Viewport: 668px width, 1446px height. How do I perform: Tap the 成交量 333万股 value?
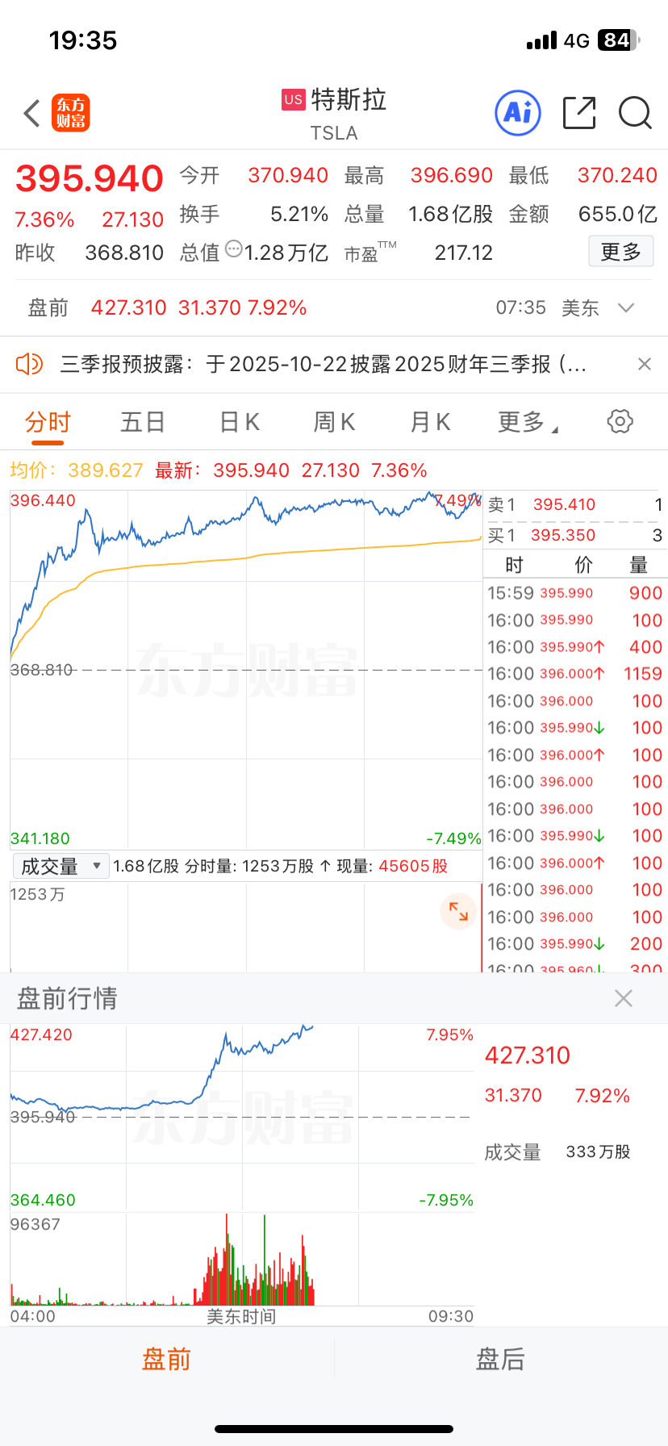coord(598,1152)
